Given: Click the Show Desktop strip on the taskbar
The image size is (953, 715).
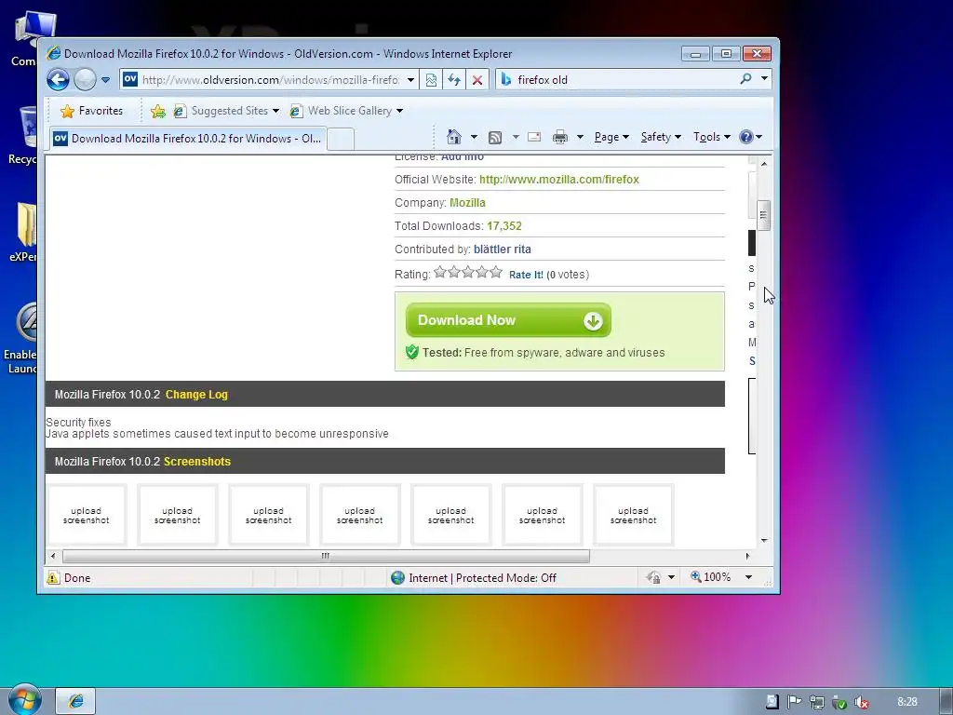Looking at the screenshot, I should pos(946,702).
